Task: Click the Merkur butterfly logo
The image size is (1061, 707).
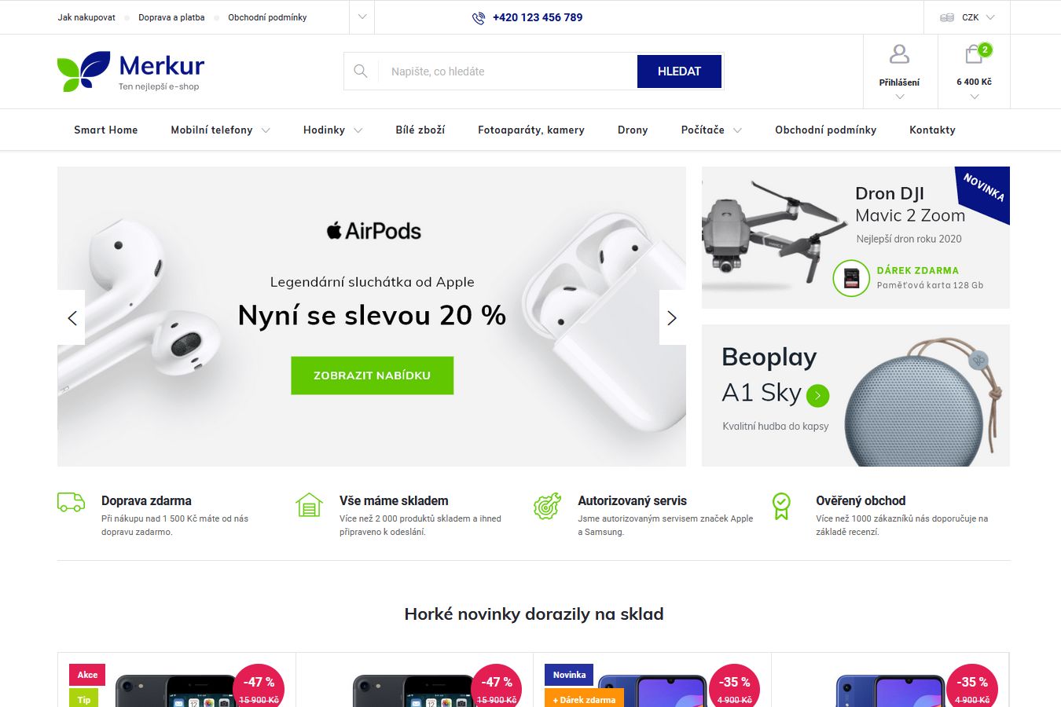Action: click(x=83, y=71)
